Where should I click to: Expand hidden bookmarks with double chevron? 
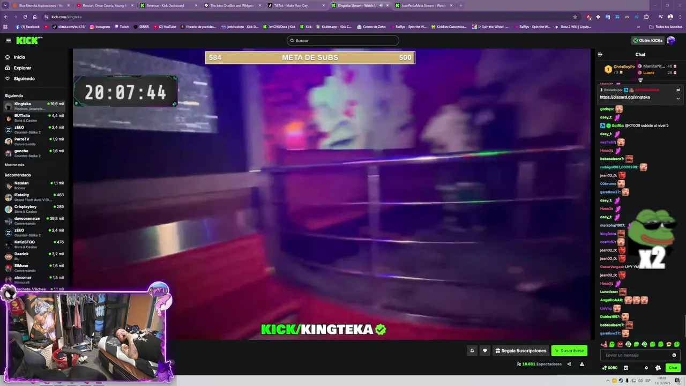click(638, 26)
